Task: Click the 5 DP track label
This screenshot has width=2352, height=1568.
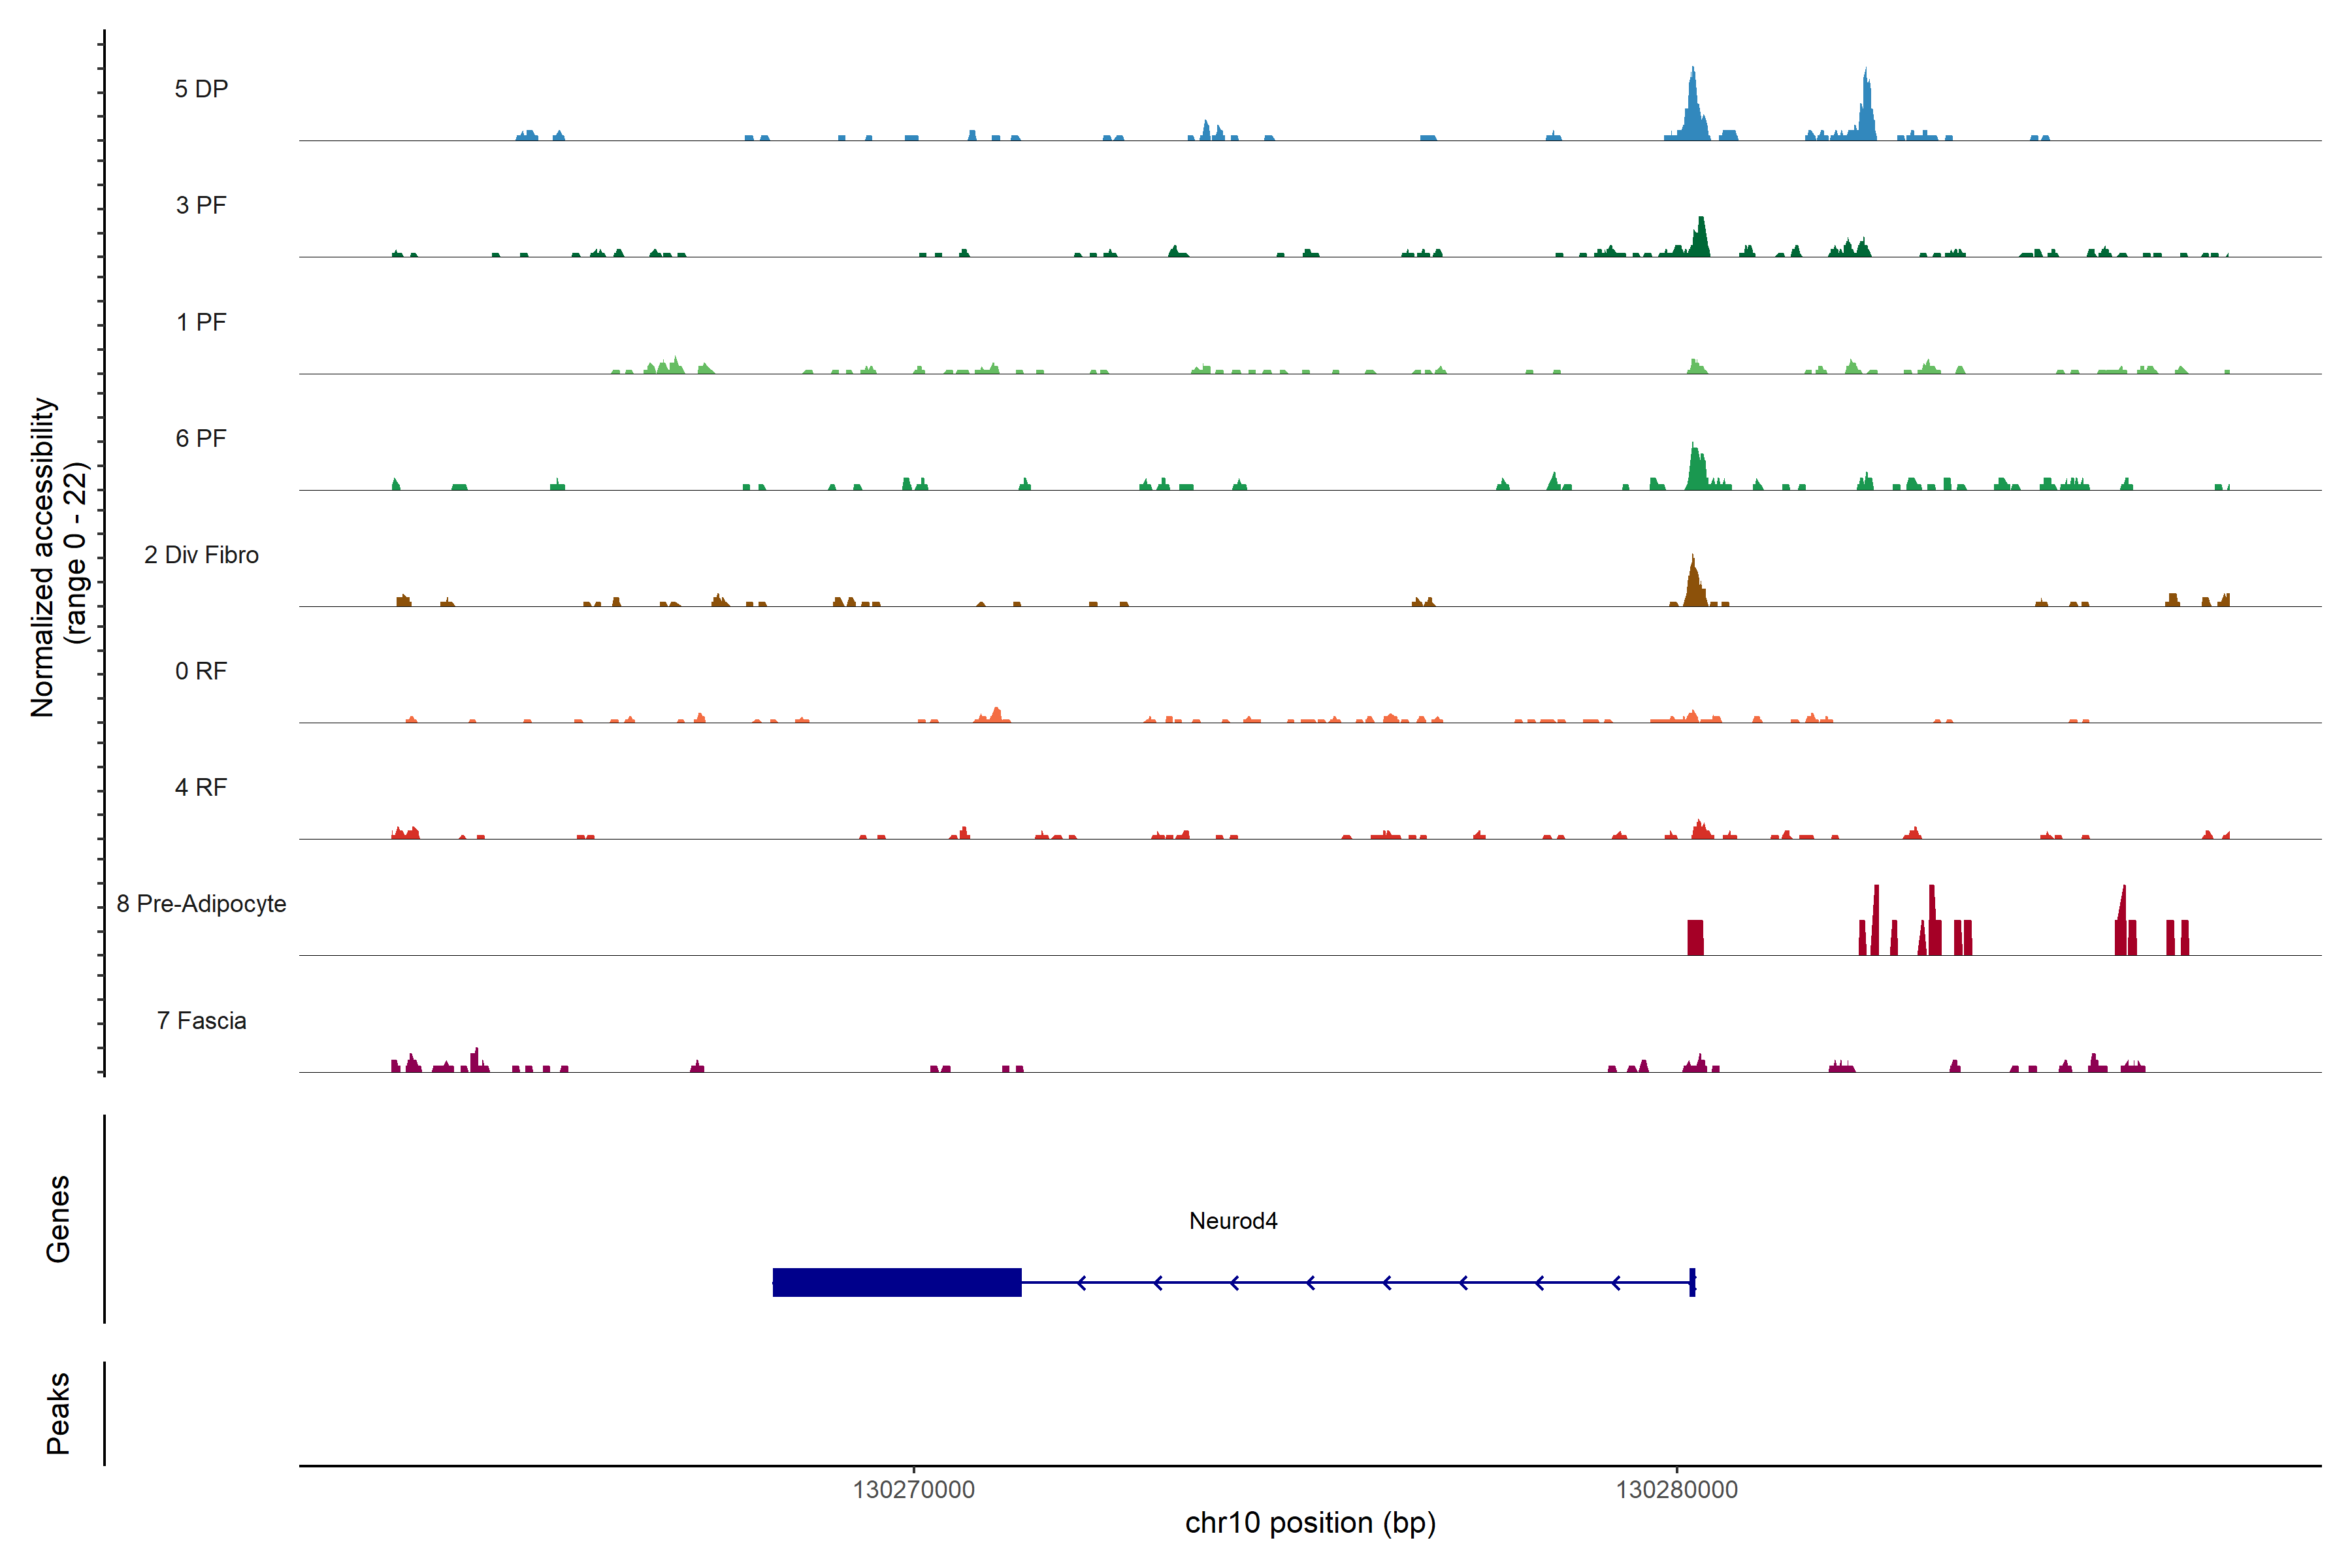Action: click(x=201, y=89)
